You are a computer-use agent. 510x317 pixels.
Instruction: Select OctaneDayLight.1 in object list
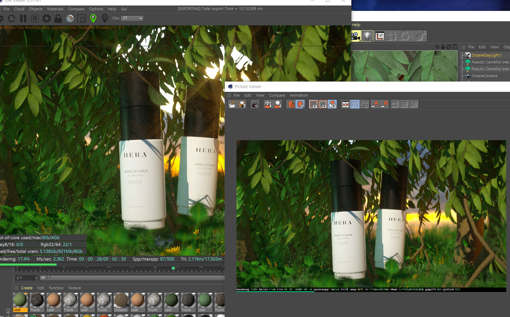point(486,55)
